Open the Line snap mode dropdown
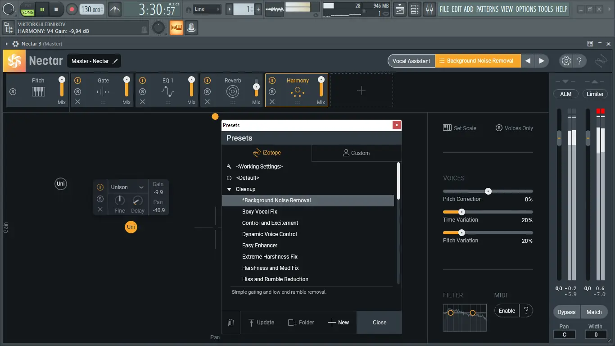The image size is (615, 346). tap(208, 9)
